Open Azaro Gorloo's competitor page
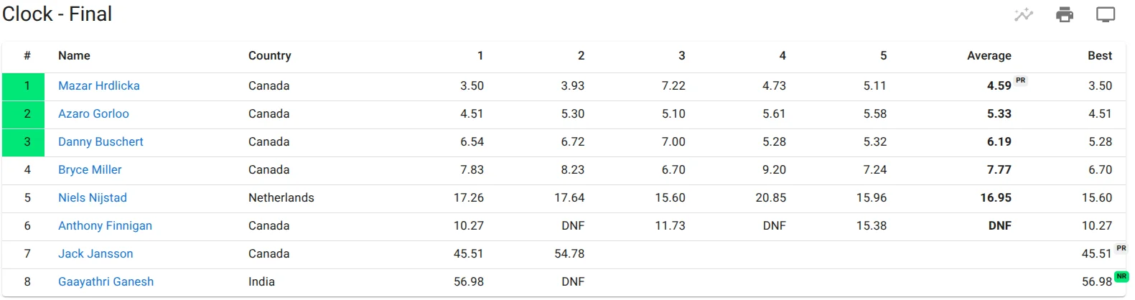This screenshot has width=1135, height=300. tap(93, 113)
